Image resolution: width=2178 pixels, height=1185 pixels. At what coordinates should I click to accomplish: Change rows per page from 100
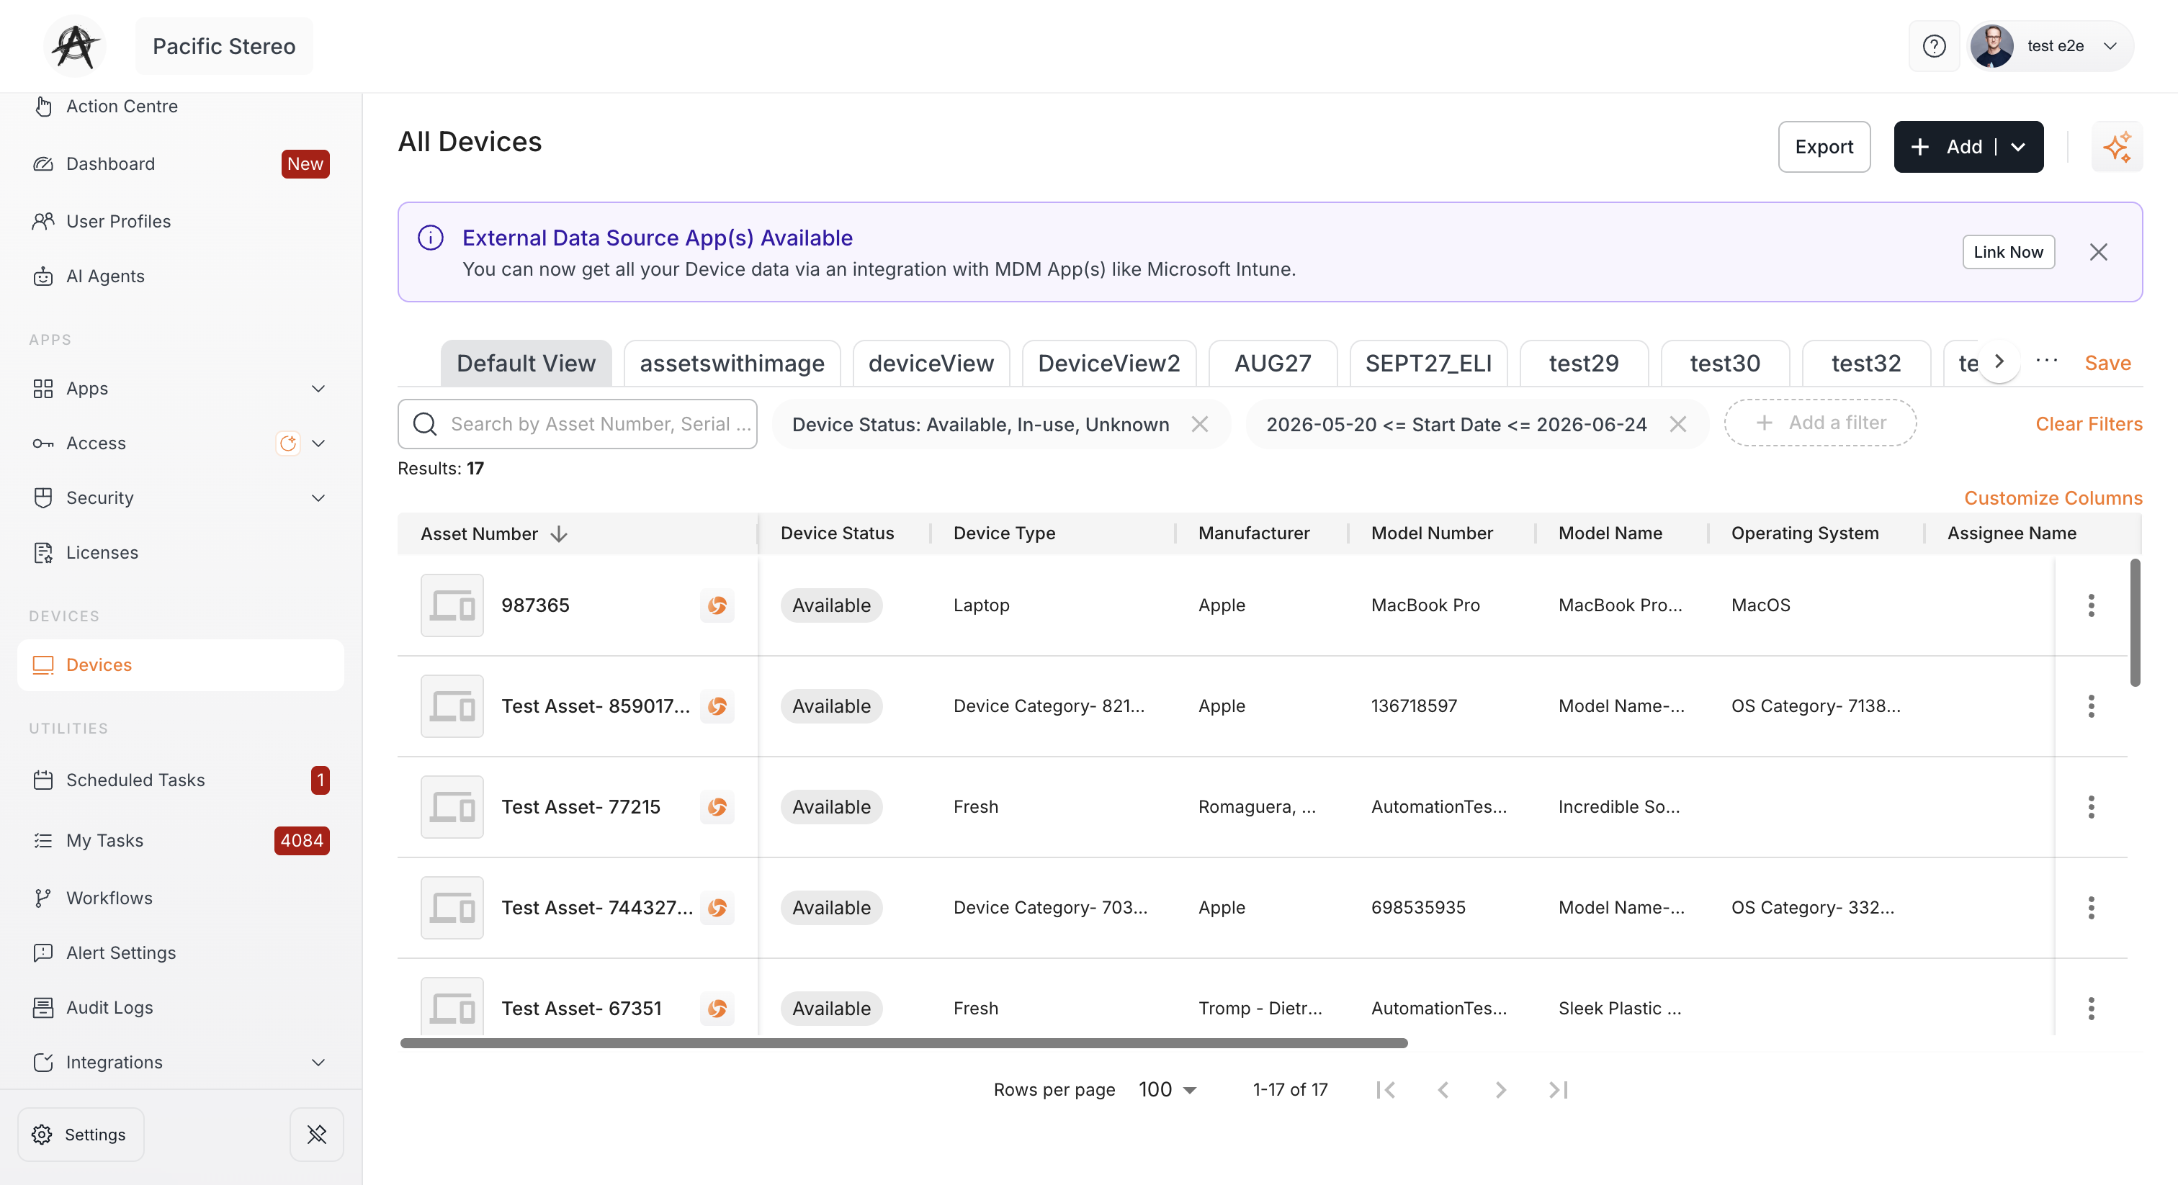point(1167,1091)
